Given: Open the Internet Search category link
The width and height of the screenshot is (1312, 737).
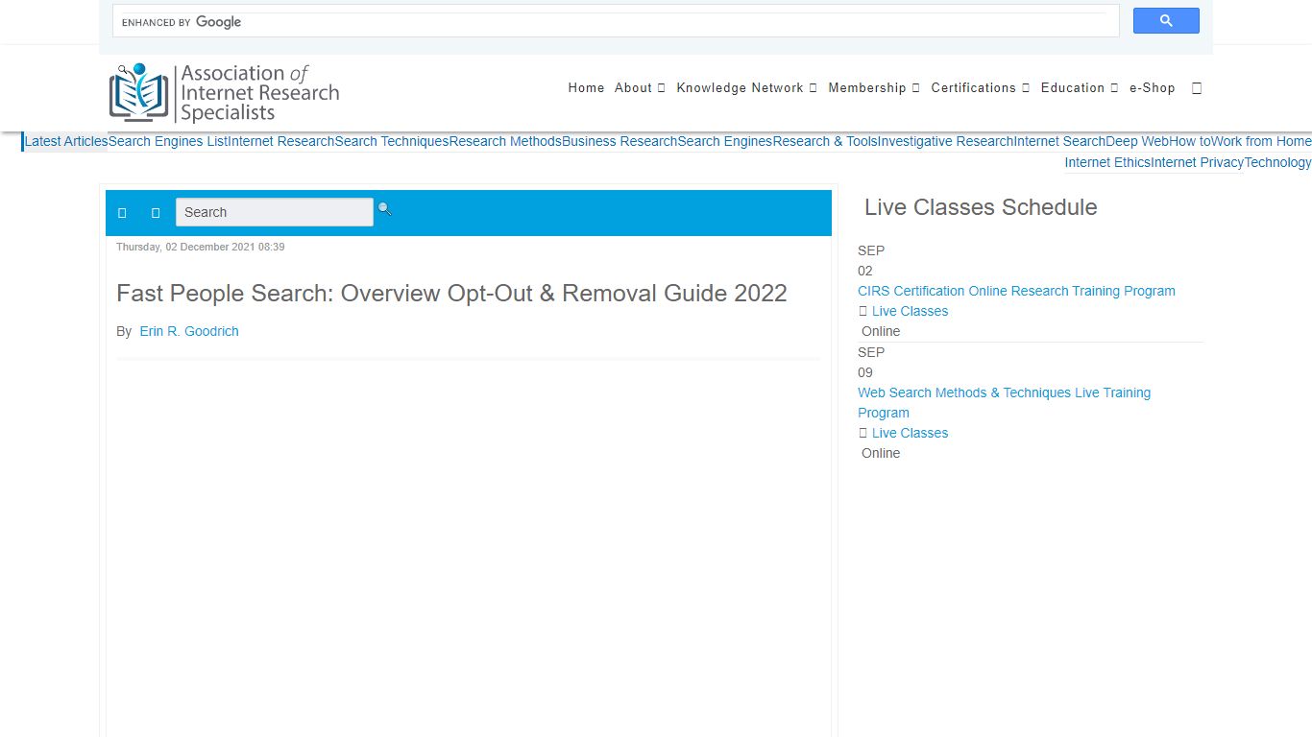Looking at the screenshot, I should [1059, 141].
